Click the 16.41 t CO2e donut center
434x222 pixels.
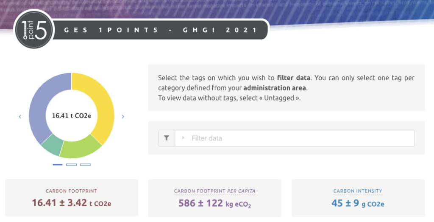point(72,115)
